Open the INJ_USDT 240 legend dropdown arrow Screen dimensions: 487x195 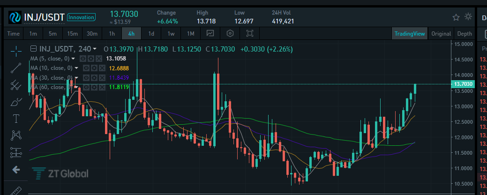point(95,49)
